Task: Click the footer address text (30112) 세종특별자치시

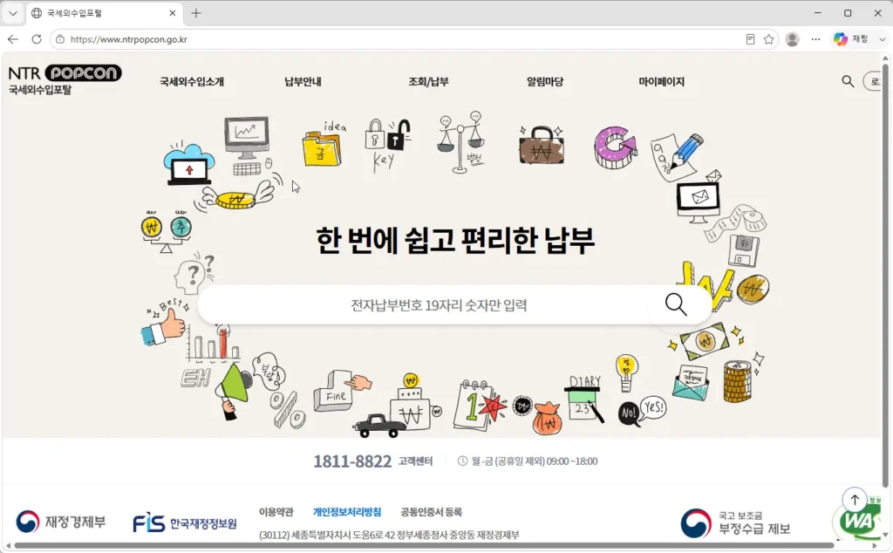Action: coord(389,535)
